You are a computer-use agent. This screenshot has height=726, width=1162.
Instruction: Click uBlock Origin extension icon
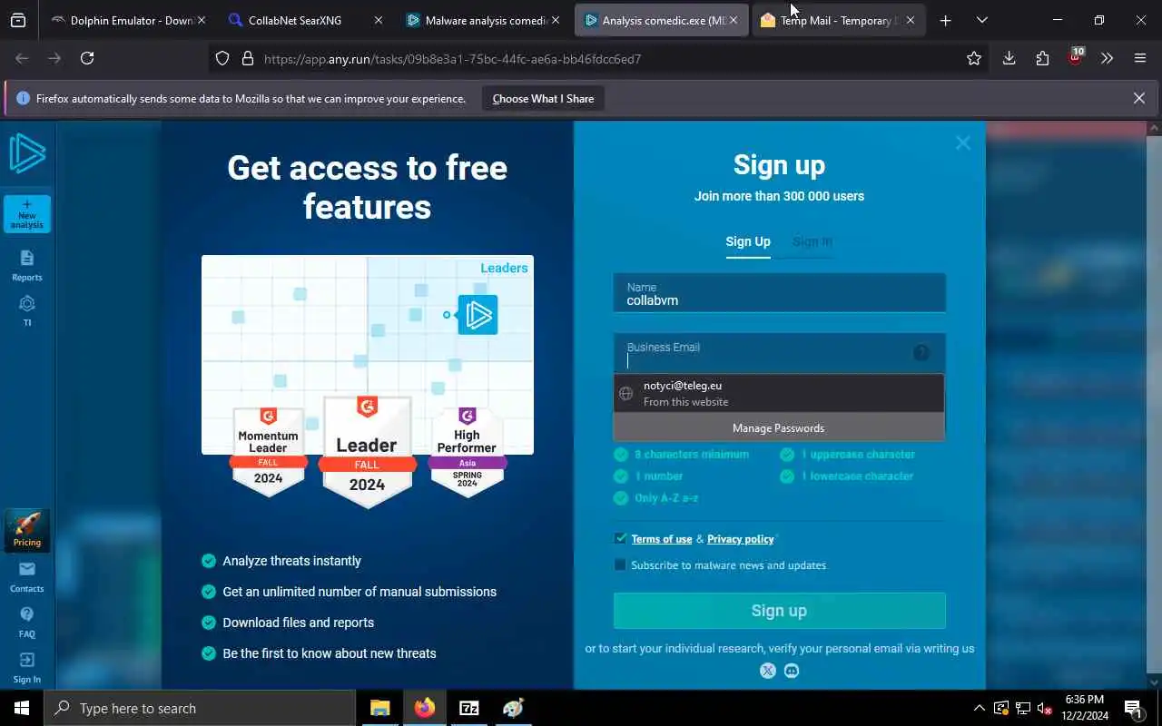1076,58
